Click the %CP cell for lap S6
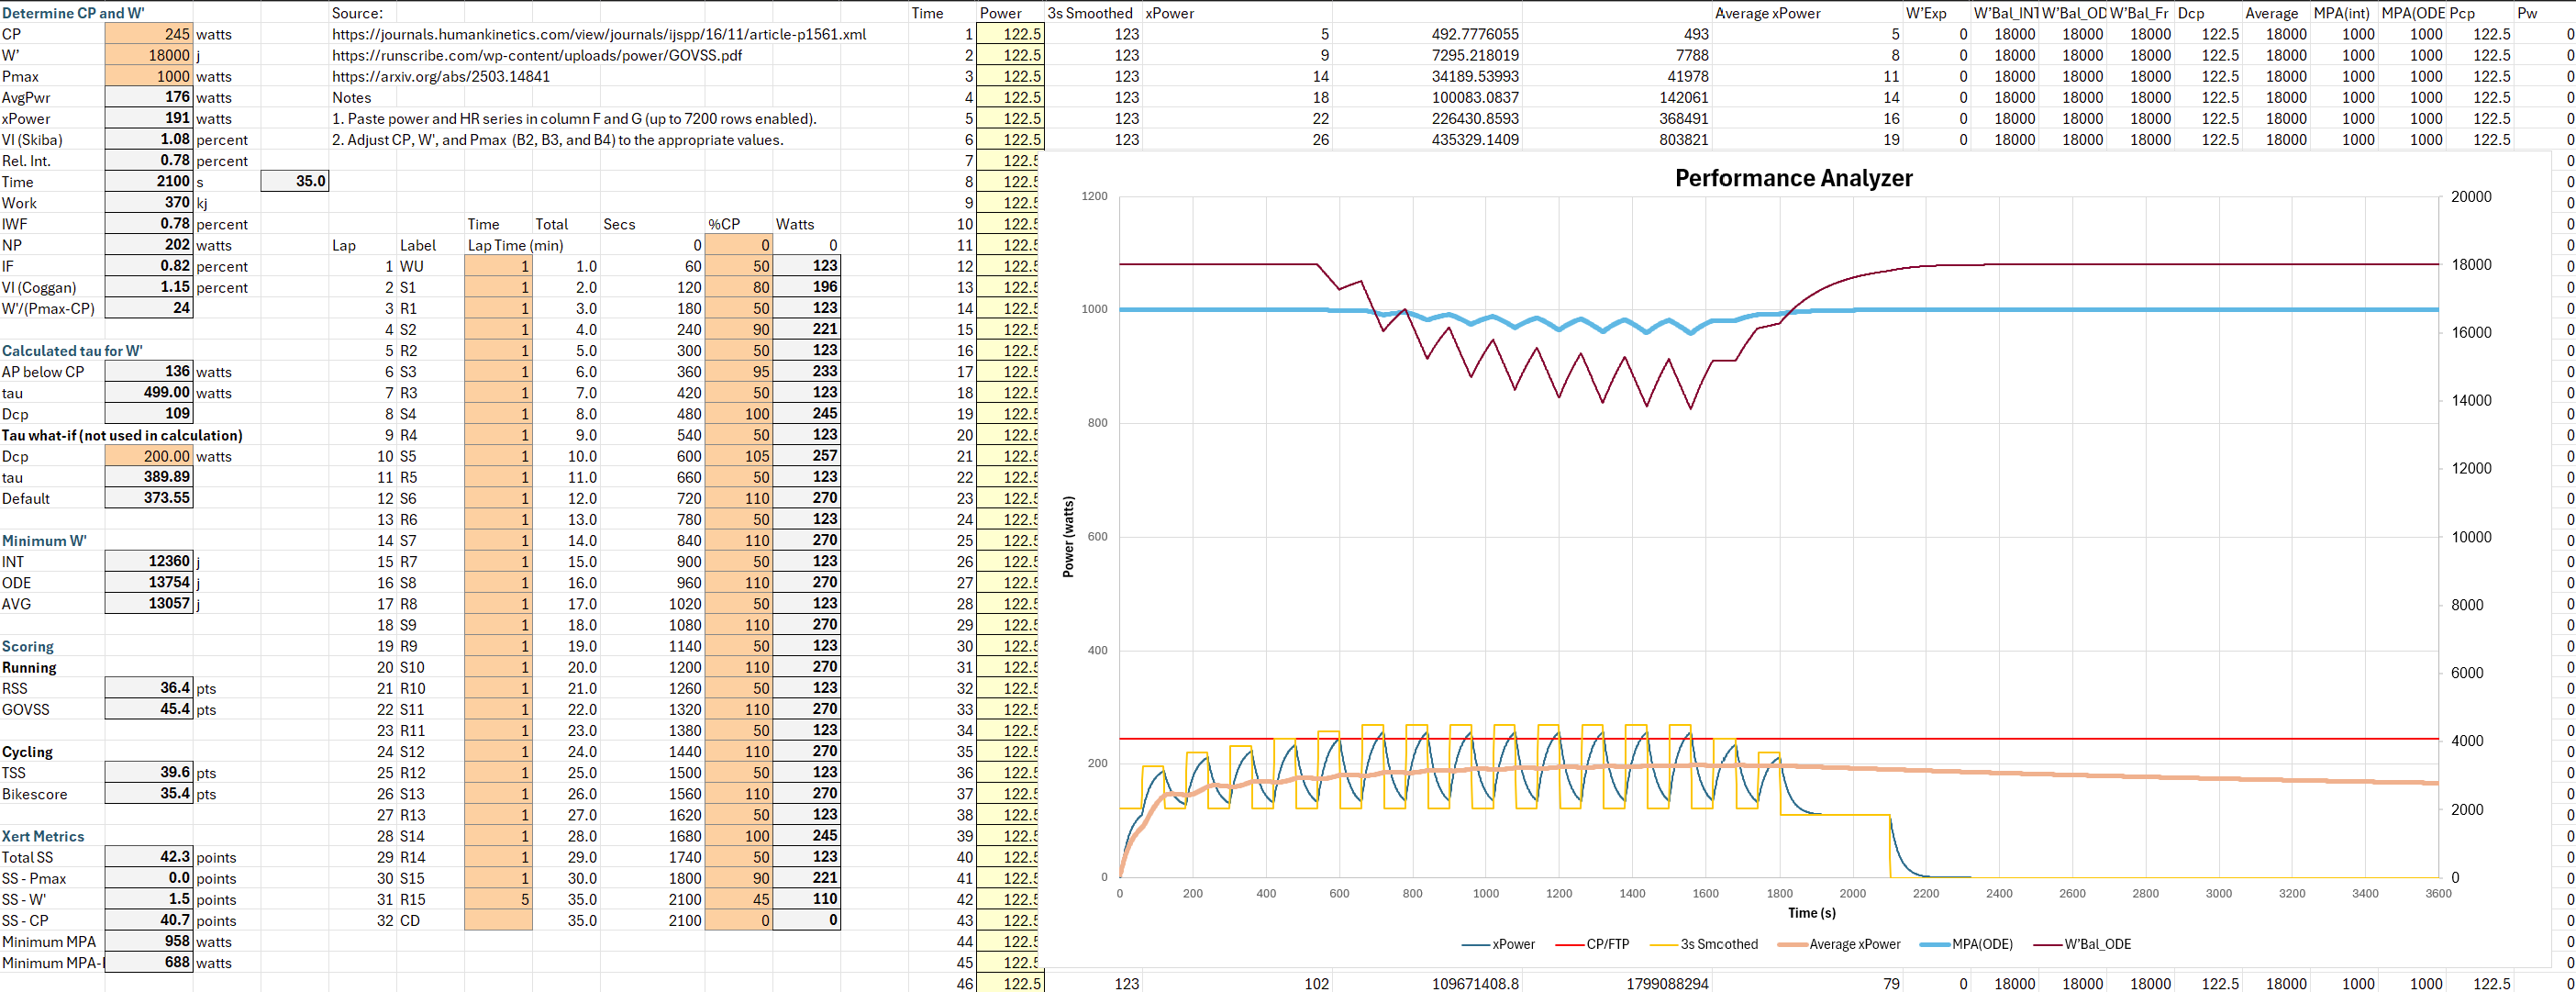2576x992 pixels. 738,498
